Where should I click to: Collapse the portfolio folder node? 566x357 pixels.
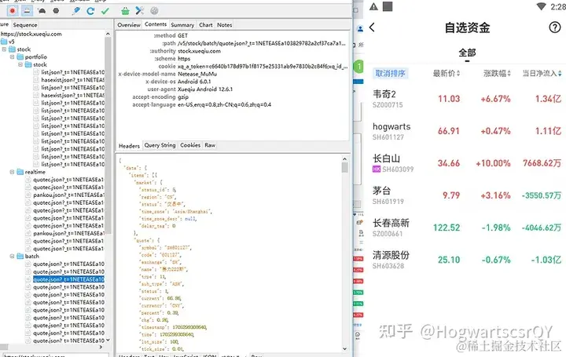(x=12, y=57)
